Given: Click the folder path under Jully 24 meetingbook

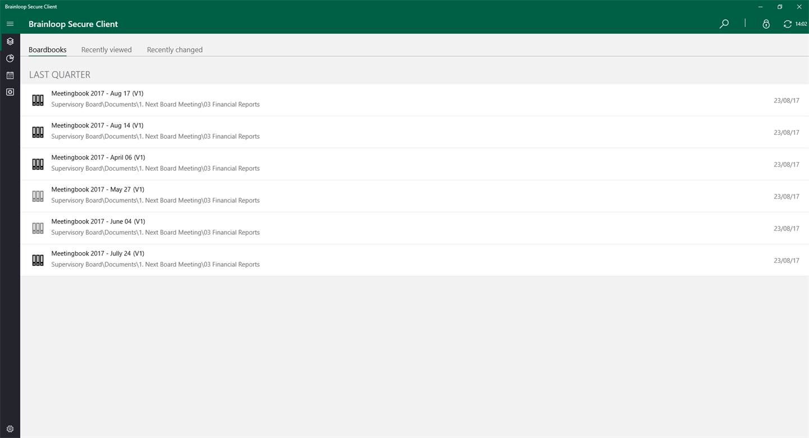Looking at the screenshot, I should click(156, 264).
